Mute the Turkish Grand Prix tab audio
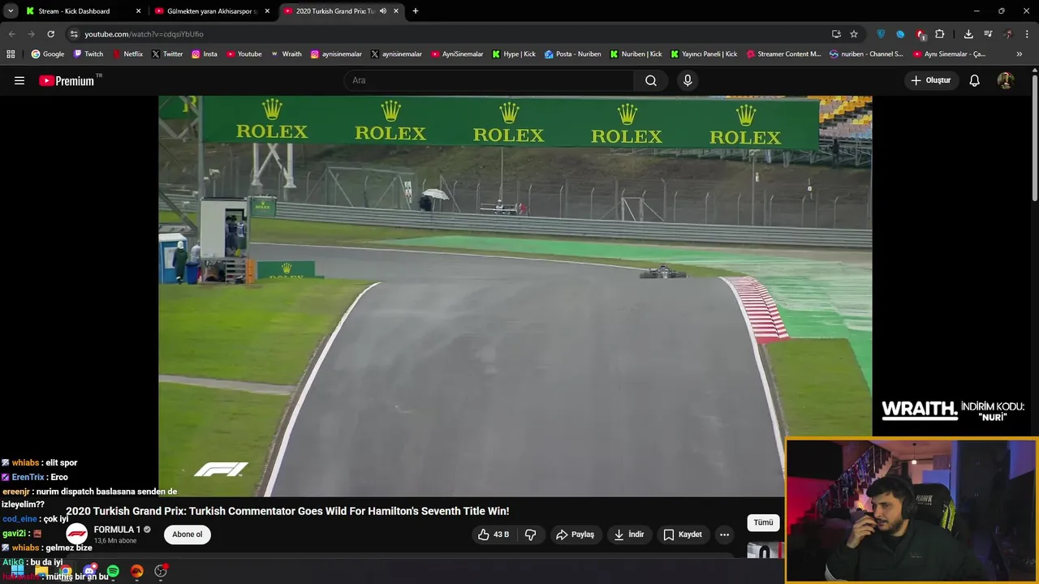The height and width of the screenshot is (584, 1039). [x=383, y=11]
